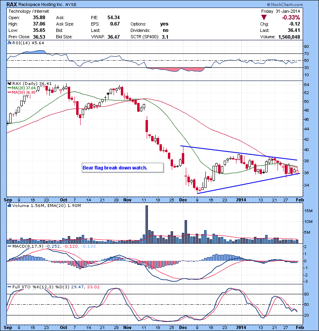319x331 pixels.
Task: Click the StockCharts.com copyright label
Action: point(285,4)
